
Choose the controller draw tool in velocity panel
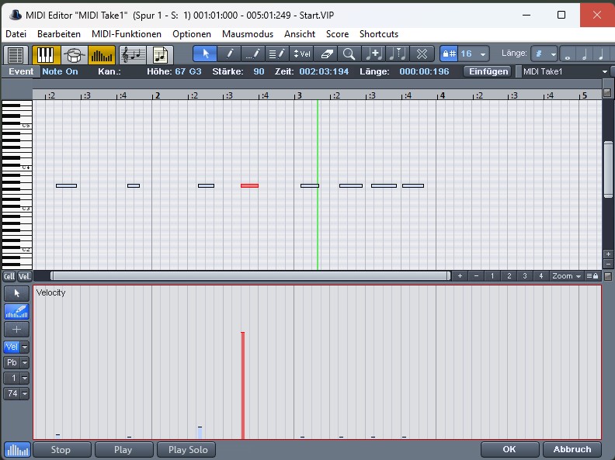(16, 311)
